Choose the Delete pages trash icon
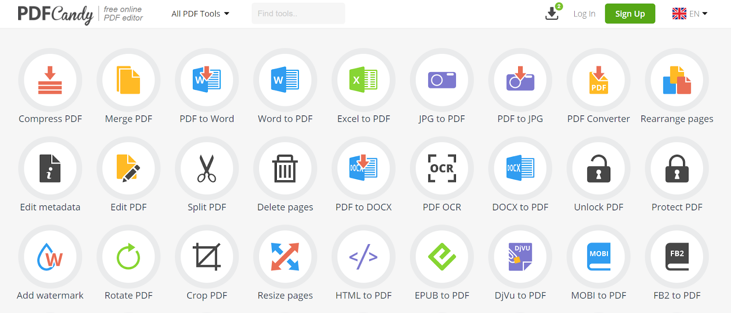The width and height of the screenshot is (731, 313). coord(285,168)
